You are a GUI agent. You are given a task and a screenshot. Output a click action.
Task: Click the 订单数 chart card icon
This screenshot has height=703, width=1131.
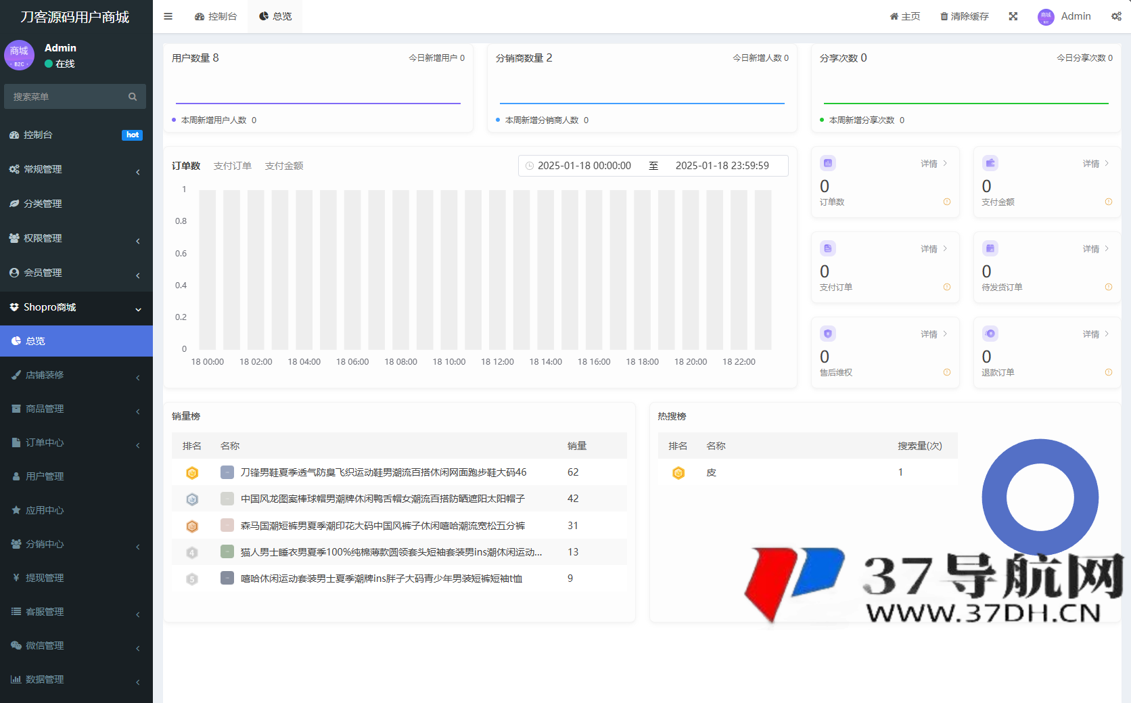point(827,162)
